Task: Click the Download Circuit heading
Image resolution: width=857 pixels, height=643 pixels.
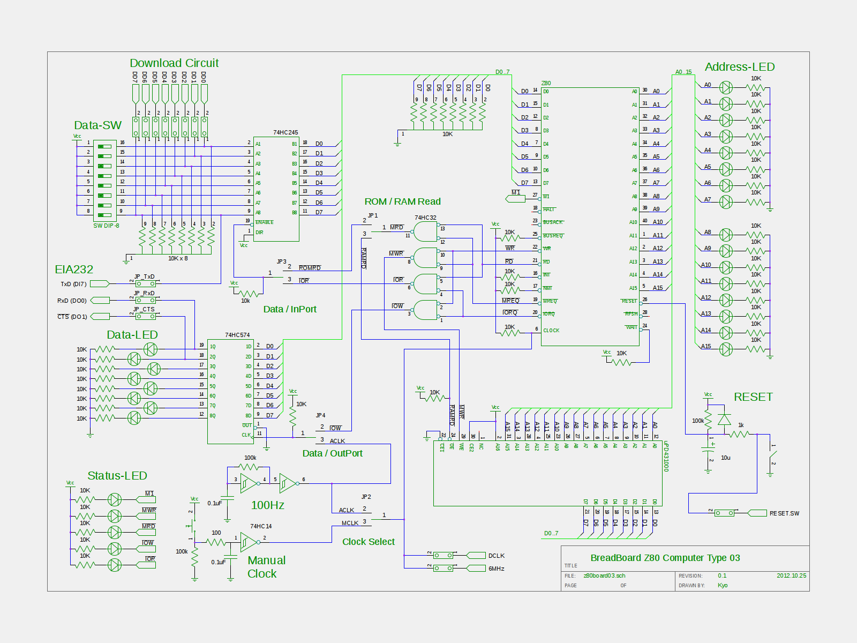Action: pyautogui.click(x=174, y=63)
